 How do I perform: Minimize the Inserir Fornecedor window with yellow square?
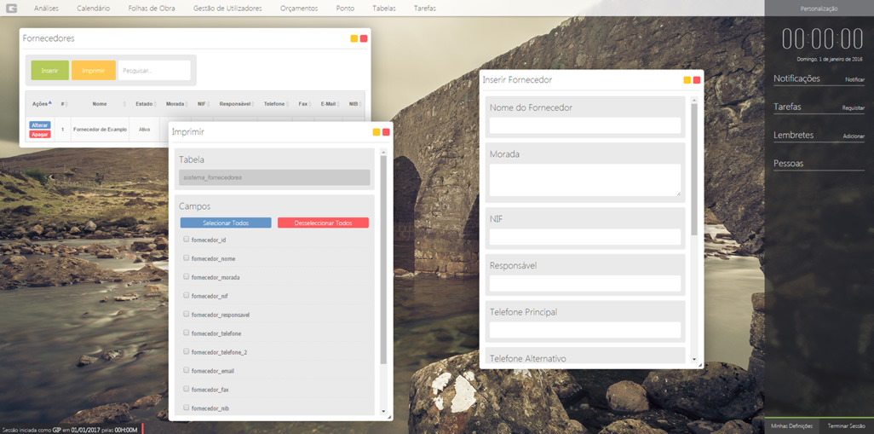click(687, 80)
